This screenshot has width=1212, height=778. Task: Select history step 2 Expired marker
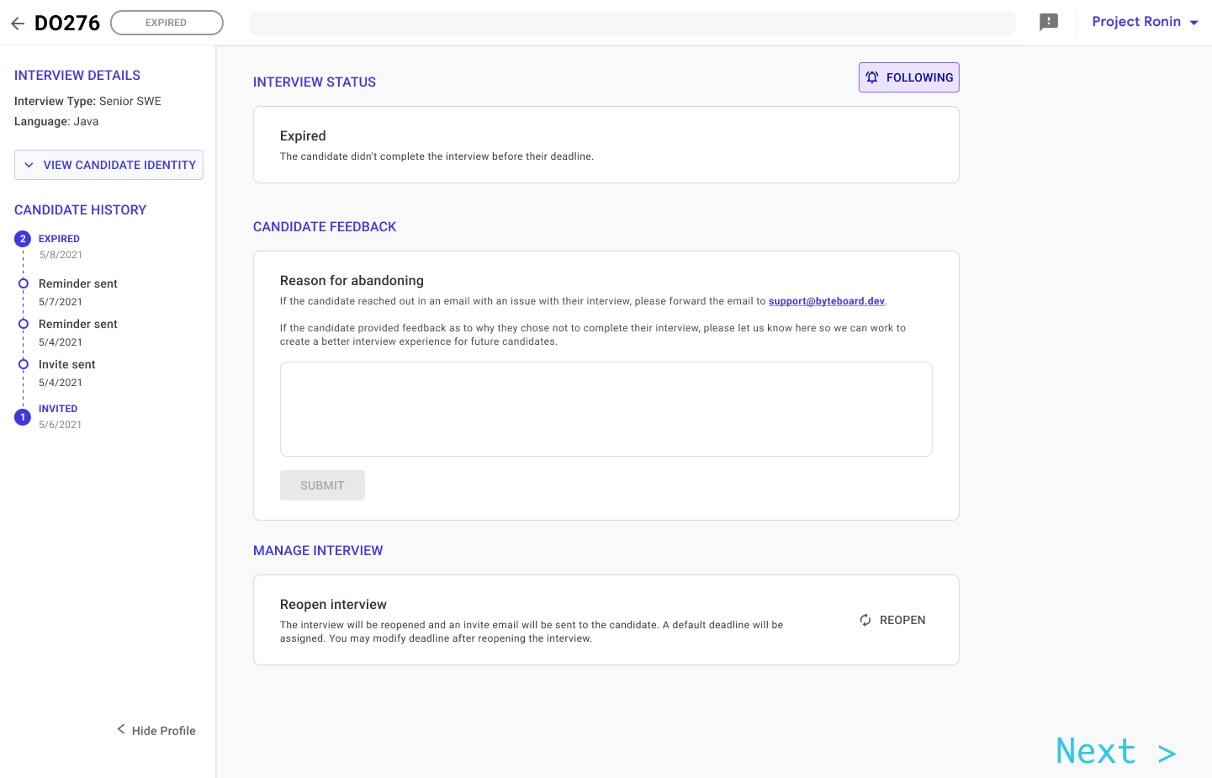click(23, 239)
